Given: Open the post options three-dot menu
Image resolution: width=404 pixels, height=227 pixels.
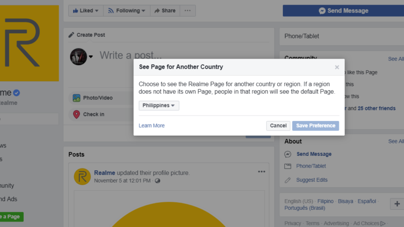Looking at the screenshot, I should (262, 172).
